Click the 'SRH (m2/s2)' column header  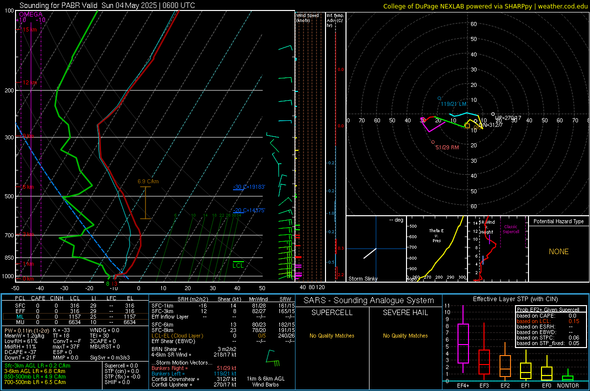click(192, 299)
